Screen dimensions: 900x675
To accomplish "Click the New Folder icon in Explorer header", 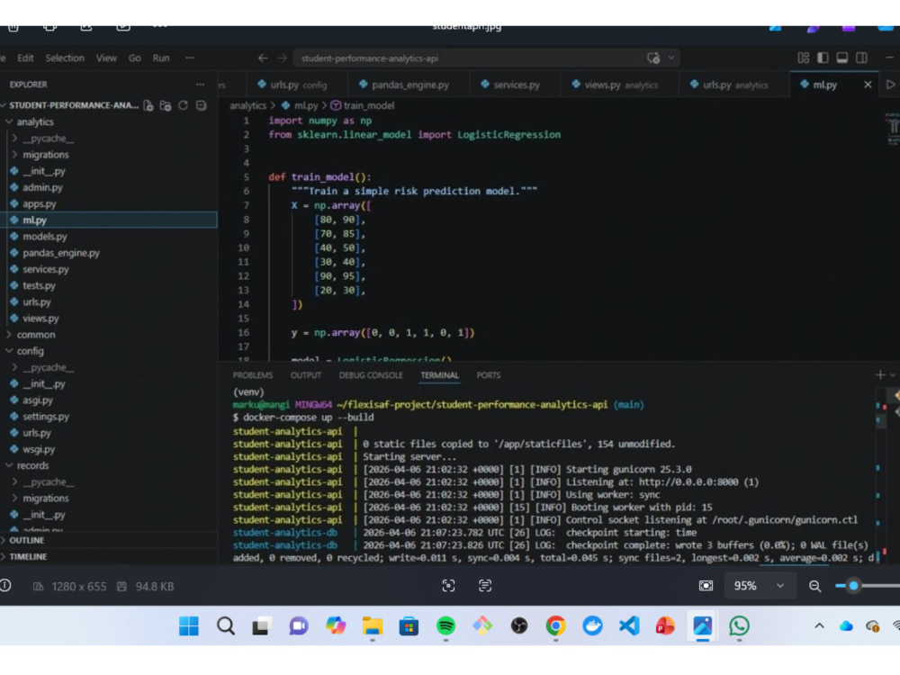I will pos(166,105).
